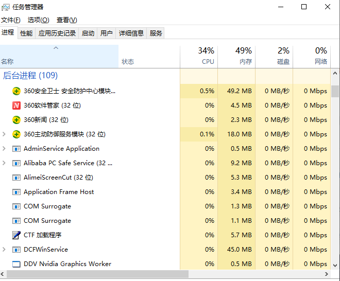Expand the Alibaba PC Safe Service entry
Viewport: 340px width, 281px height.
click(4, 163)
